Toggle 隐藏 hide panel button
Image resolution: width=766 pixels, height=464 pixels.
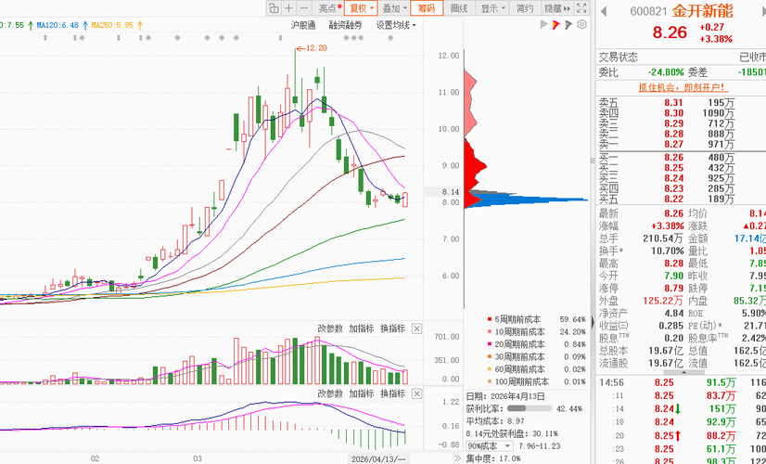(x=557, y=8)
